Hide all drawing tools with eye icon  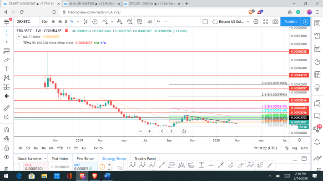(x=6, y=157)
